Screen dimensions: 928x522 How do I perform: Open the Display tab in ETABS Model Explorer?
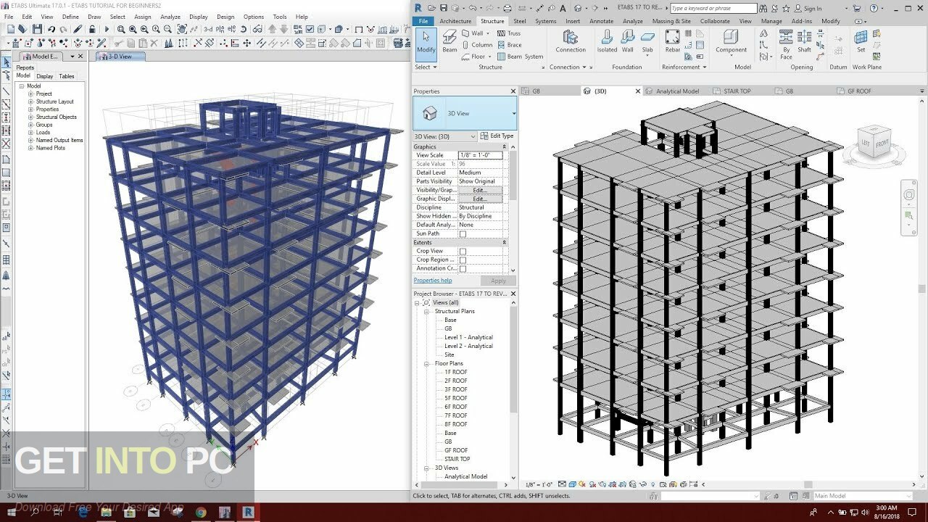click(x=45, y=76)
